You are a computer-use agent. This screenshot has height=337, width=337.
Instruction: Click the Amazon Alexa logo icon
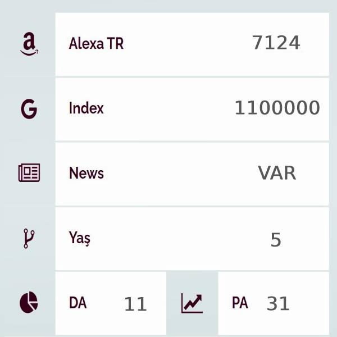29,44
